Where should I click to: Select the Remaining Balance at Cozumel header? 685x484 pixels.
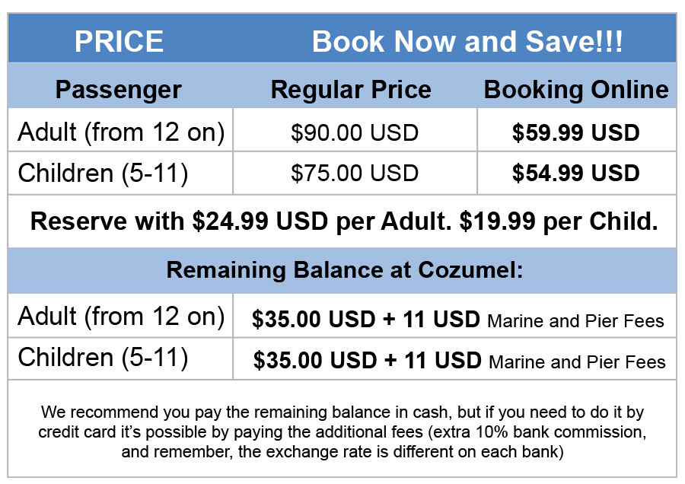click(x=345, y=270)
